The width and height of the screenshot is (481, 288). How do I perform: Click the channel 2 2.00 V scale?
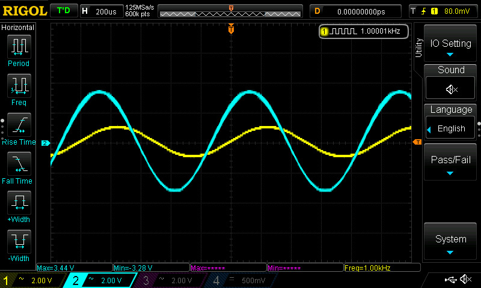(111, 280)
